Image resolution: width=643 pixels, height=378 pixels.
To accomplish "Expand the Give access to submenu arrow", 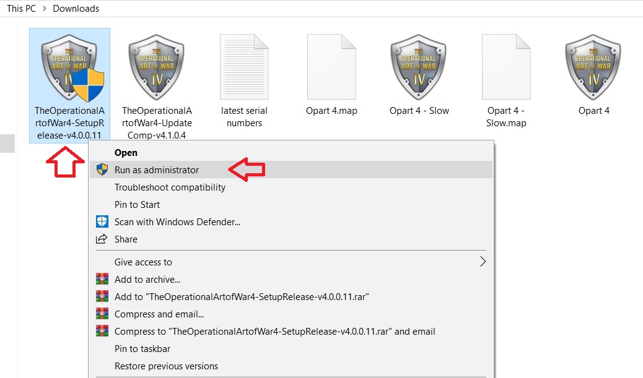I will click(483, 262).
